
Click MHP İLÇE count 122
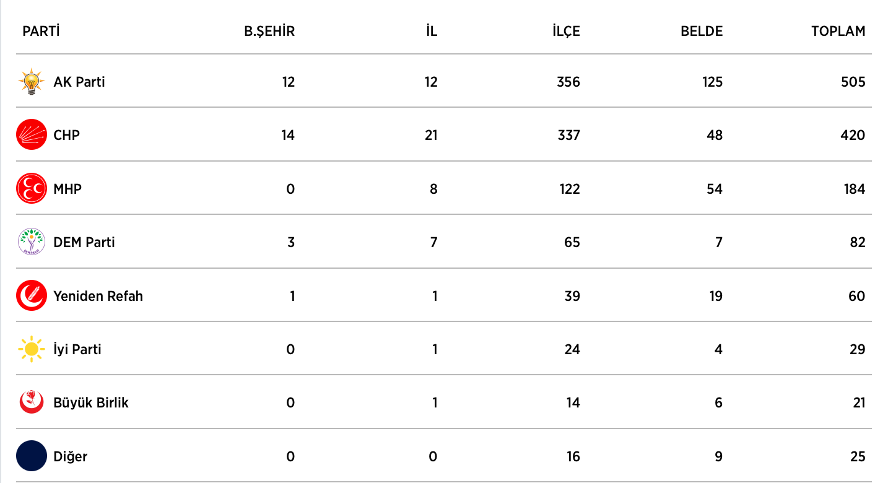pyautogui.click(x=568, y=189)
